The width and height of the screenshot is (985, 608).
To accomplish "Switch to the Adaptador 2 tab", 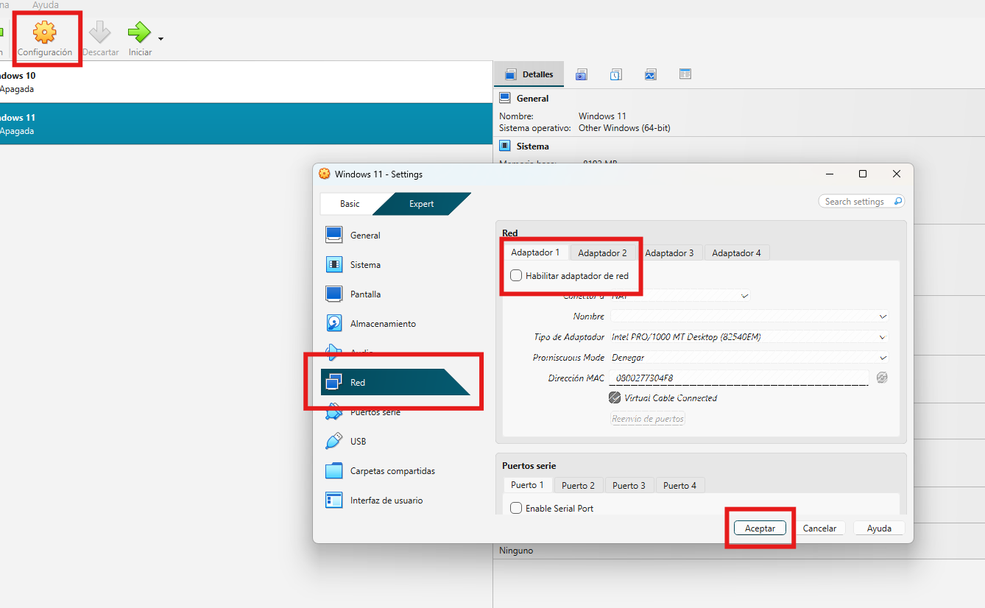I will [602, 253].
